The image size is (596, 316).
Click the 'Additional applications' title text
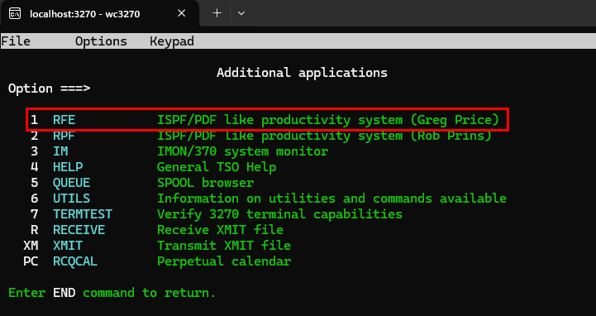302,72
